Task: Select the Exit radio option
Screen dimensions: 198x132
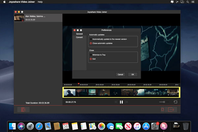Action: [91, 59]
